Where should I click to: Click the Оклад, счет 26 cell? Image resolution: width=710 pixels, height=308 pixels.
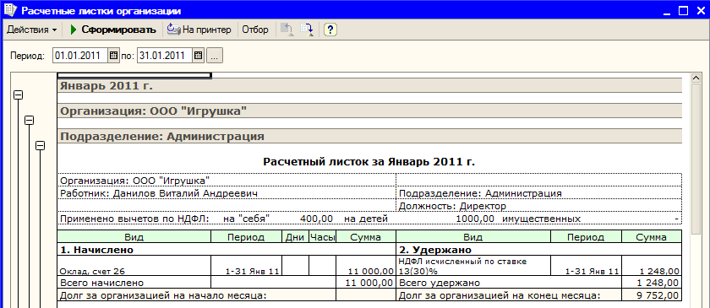134,267
